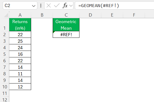Select row 7 header

click(5, 67)
